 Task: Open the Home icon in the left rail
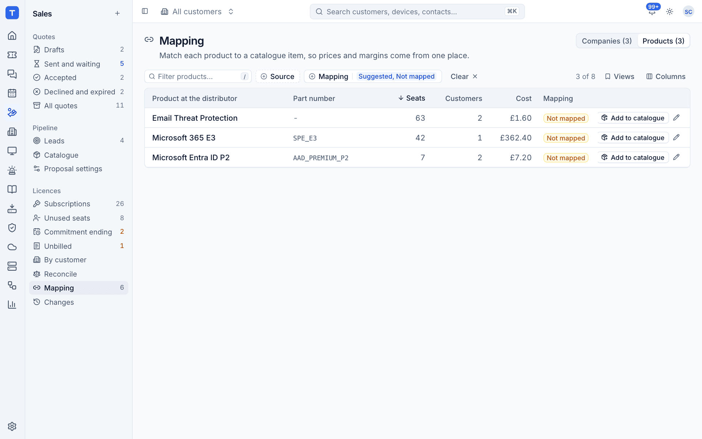click(12, 35)
